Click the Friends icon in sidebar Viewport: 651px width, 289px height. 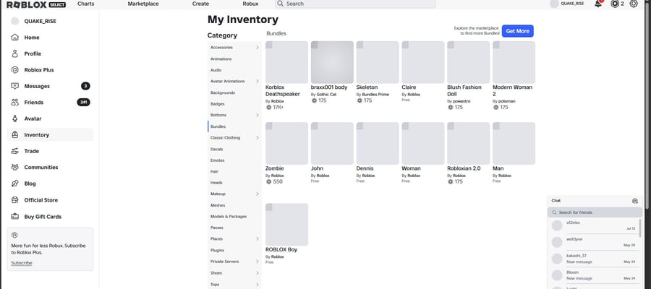[15, 102]
